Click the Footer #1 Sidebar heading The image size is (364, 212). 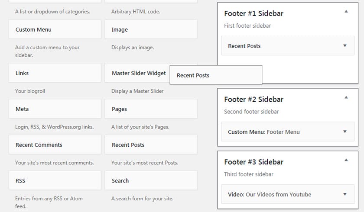tap(253, 13)
